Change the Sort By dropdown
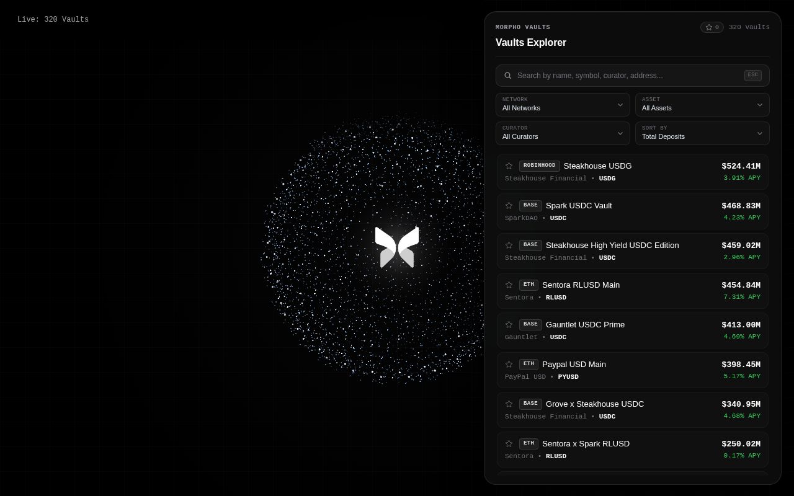Viewport: 794px width, 496px height. [702, 133]
